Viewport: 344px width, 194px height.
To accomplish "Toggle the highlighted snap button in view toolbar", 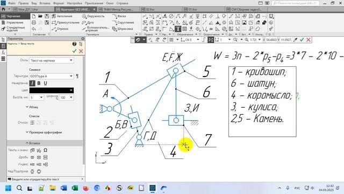I will (211, 40).
